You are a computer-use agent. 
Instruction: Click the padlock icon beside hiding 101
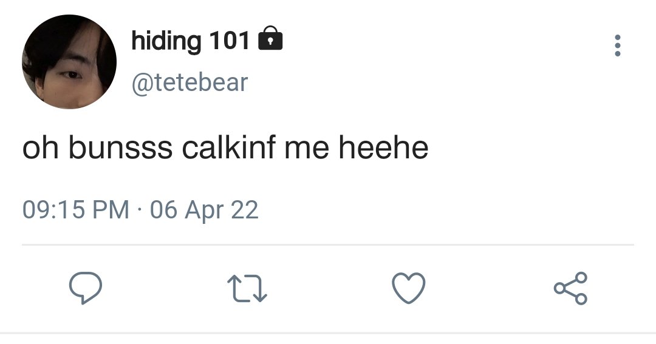click(x=270, y=38)
